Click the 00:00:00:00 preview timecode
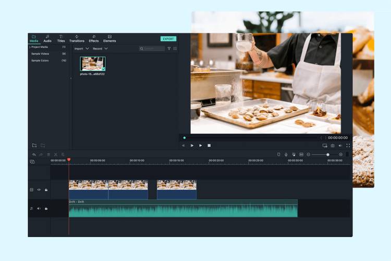The image size is (391, 261). 338,138
